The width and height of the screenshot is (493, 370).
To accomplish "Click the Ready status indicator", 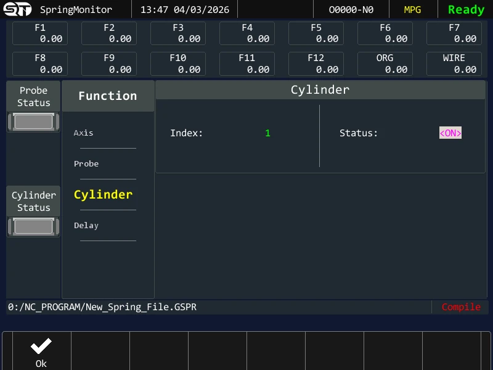I will click(x=466, y=10).
